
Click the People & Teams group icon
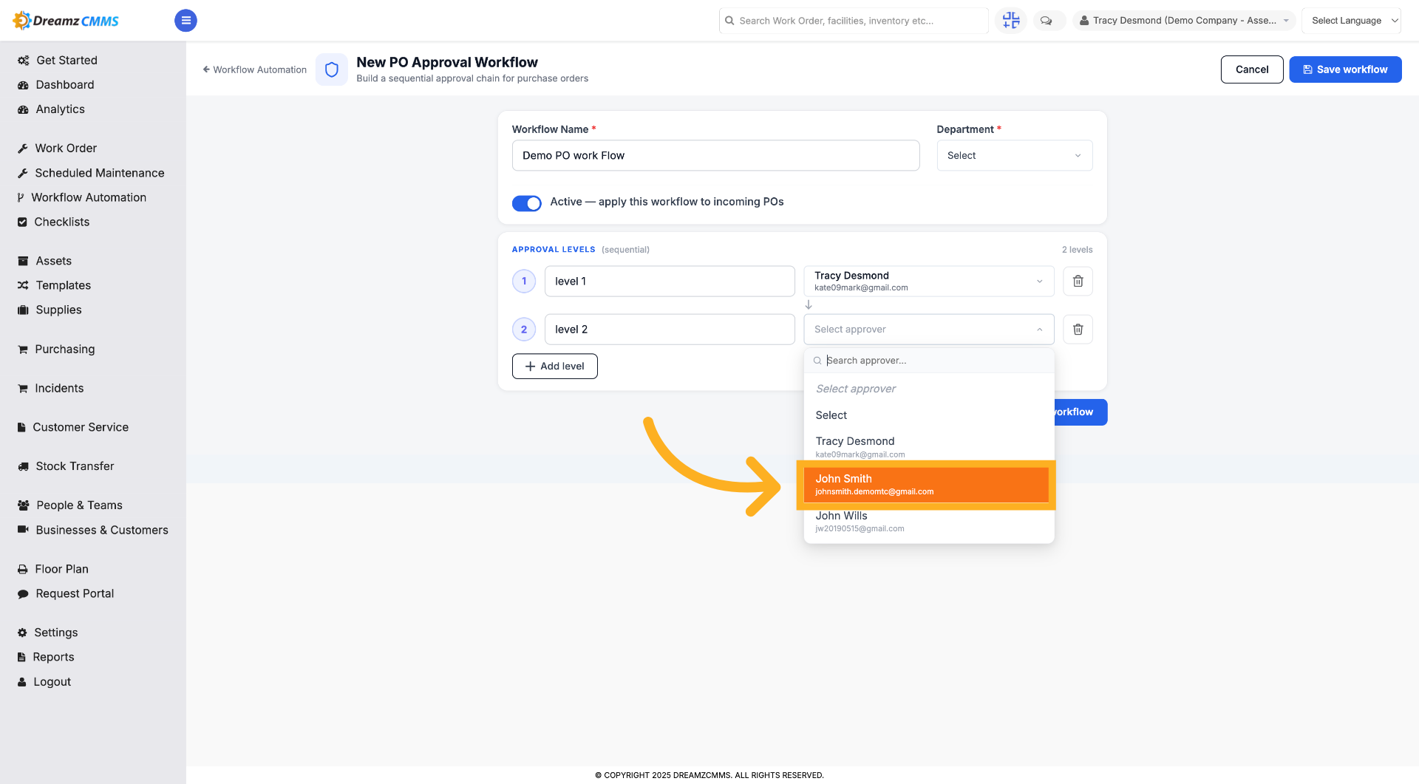pos(23,506)
